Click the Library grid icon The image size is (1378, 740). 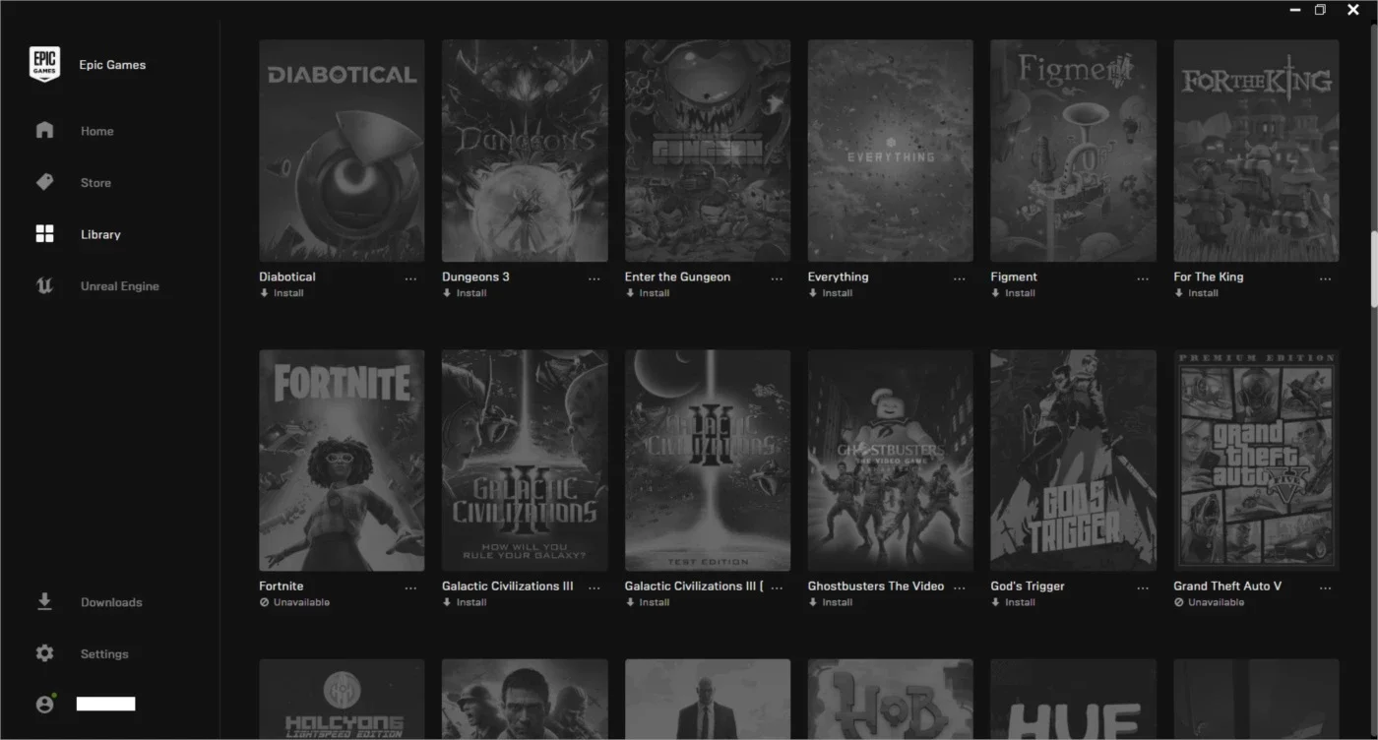point(44,234)
